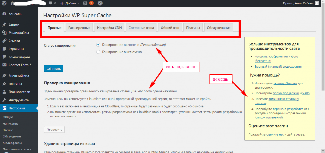Open Общие settings submenu item

[x=8, y=117]
